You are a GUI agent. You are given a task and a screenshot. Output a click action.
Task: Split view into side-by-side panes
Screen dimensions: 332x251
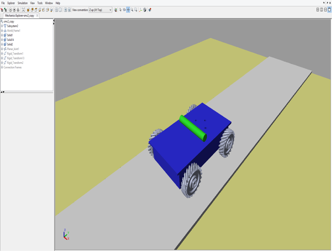[321, 10]
